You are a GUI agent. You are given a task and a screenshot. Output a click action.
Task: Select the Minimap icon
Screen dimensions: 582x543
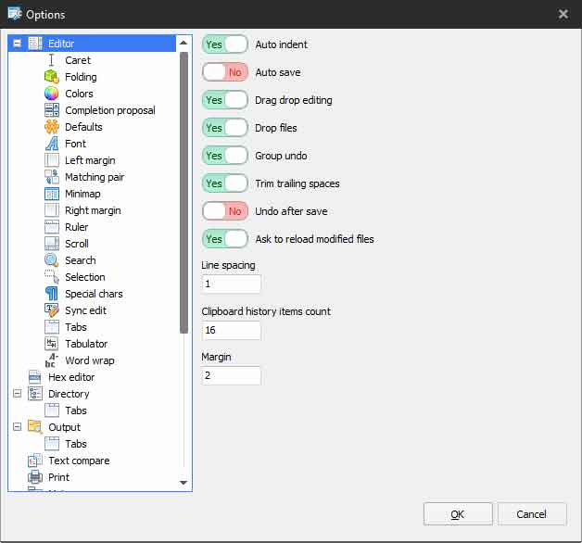click(x=52, y=194)
